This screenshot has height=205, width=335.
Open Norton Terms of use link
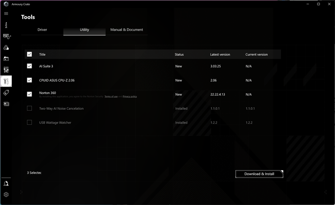click(111, 96)
